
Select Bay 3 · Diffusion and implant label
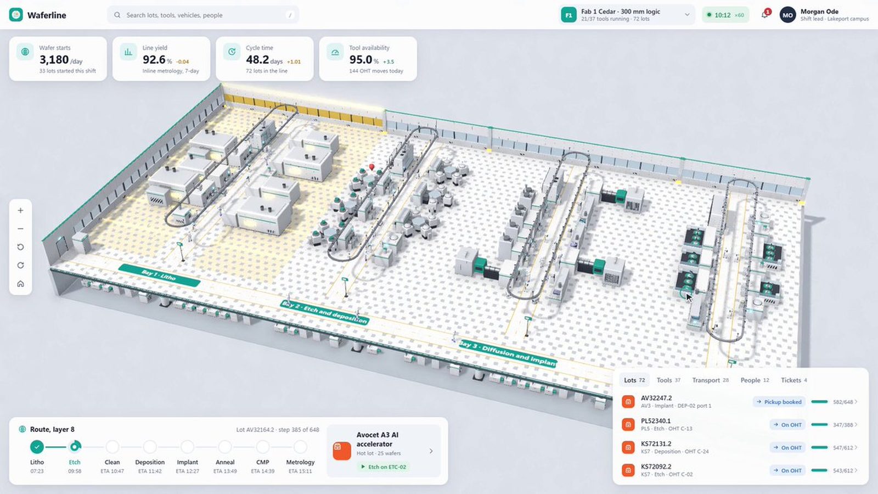pyautogui.click(x=508, y=353)
